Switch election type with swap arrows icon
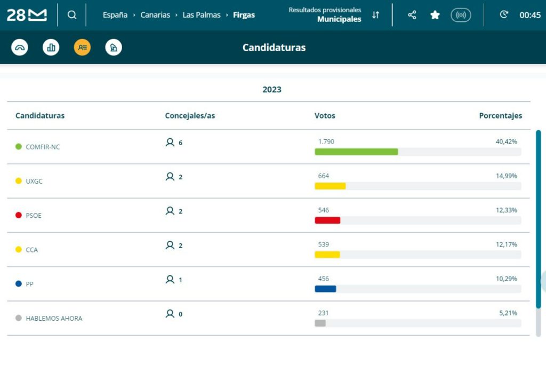Viewport: 546px width, 365px height. (375, 15)
